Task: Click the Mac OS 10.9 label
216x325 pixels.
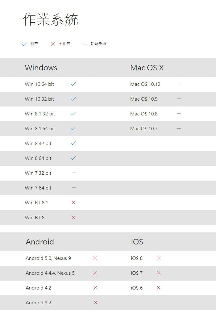Action: (x=144, y=99)
